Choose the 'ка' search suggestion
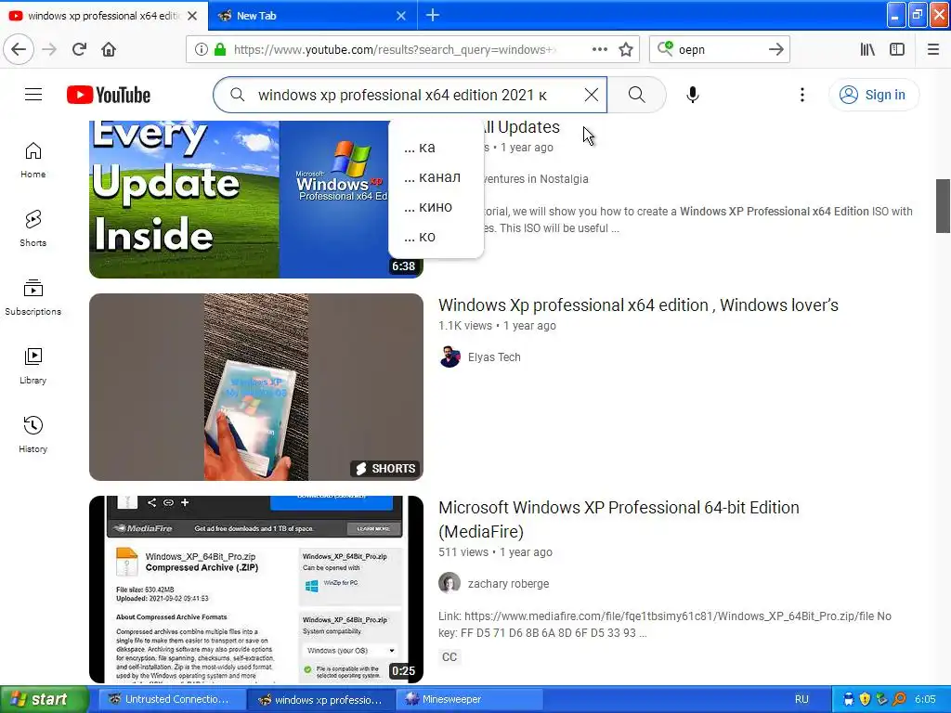This screenshot has width=951, height=713. [436, 148]
